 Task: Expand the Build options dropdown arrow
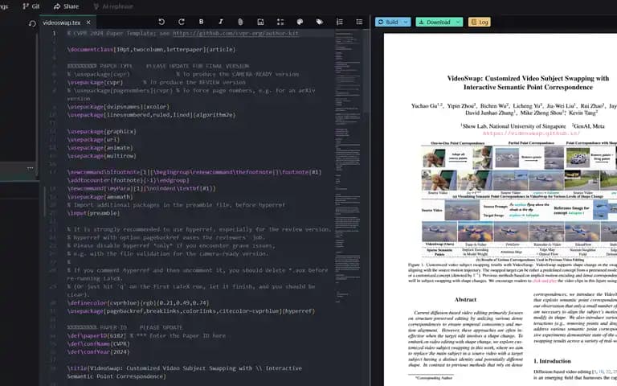(x=406, y=22)
